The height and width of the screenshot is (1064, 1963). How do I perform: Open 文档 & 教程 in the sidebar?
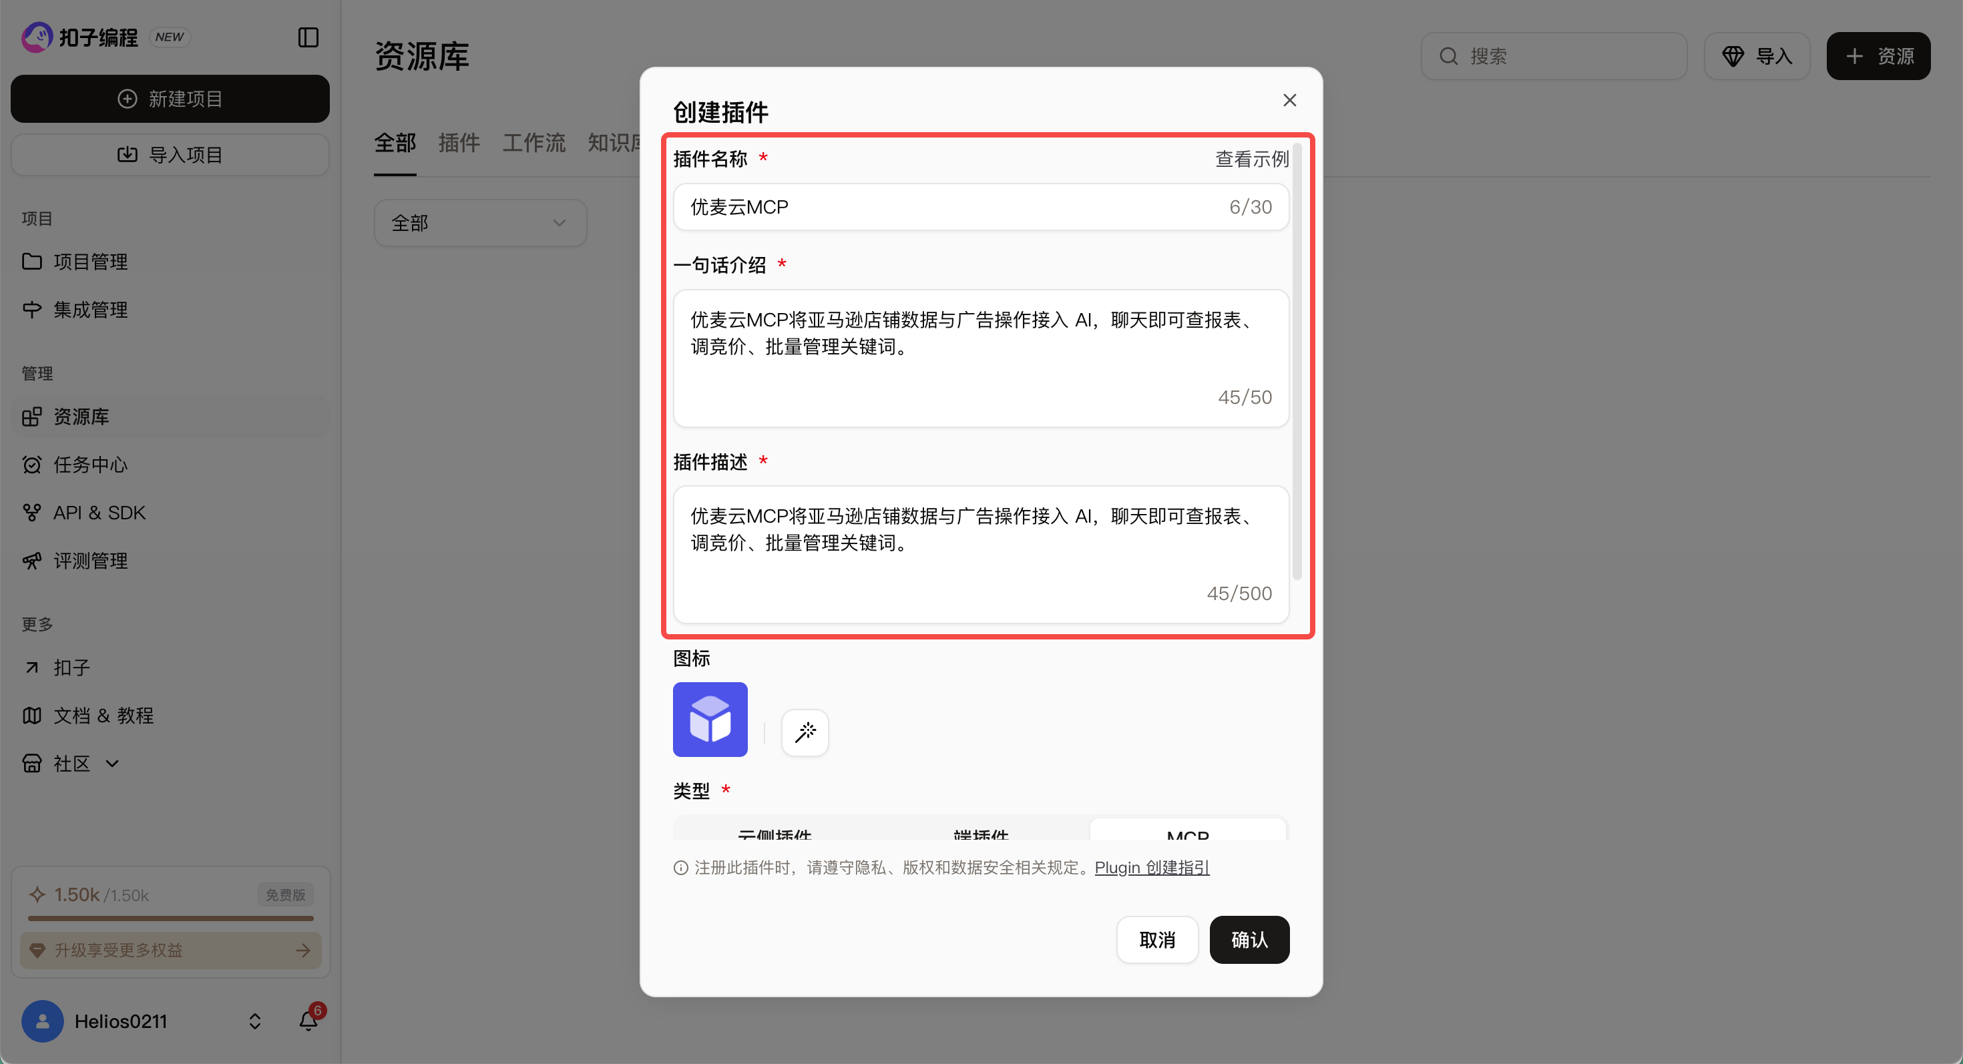click(170, 715)
